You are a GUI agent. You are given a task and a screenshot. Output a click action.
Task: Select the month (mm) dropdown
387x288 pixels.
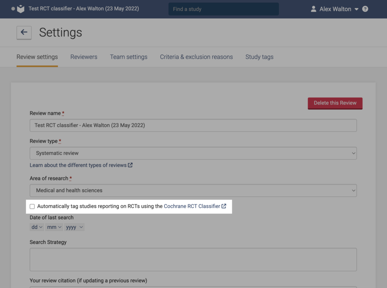tap(54, 227)
